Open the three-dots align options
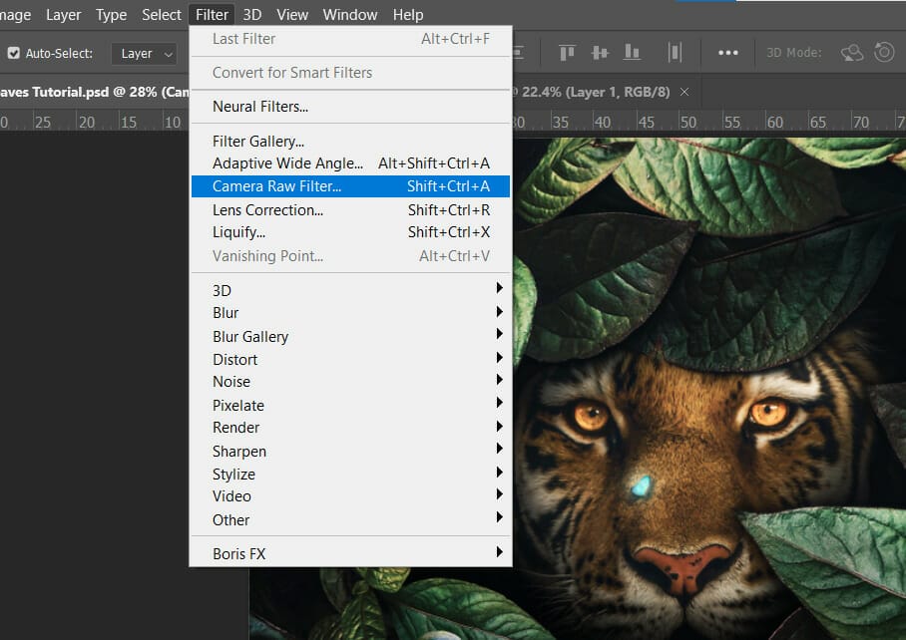 pos(728,53)
